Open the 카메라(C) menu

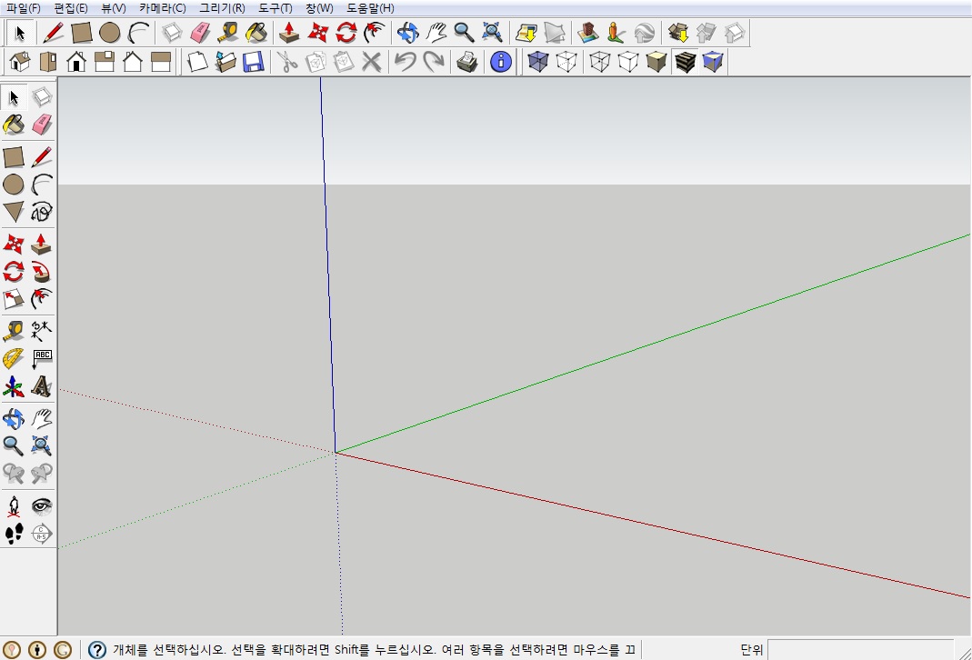tap(163, 8)
